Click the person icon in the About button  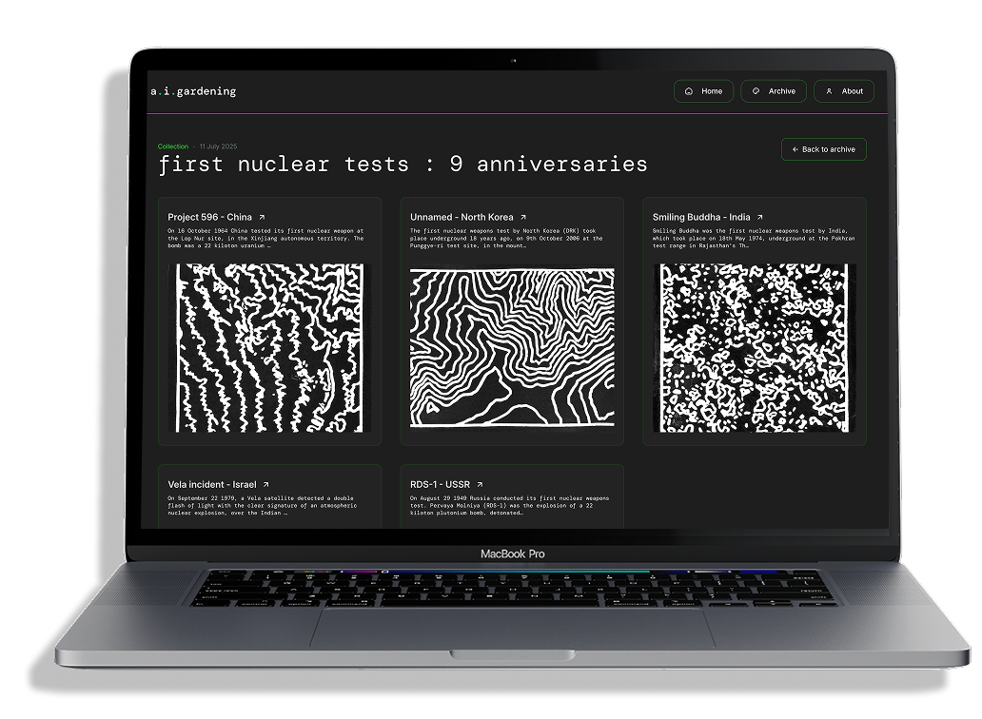[829, 91]
